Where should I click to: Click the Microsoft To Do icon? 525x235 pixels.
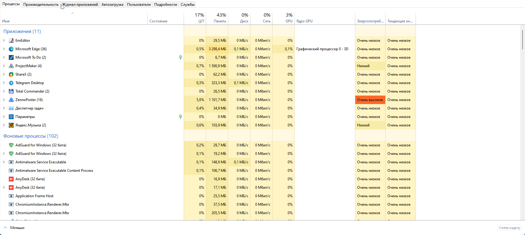11,57
